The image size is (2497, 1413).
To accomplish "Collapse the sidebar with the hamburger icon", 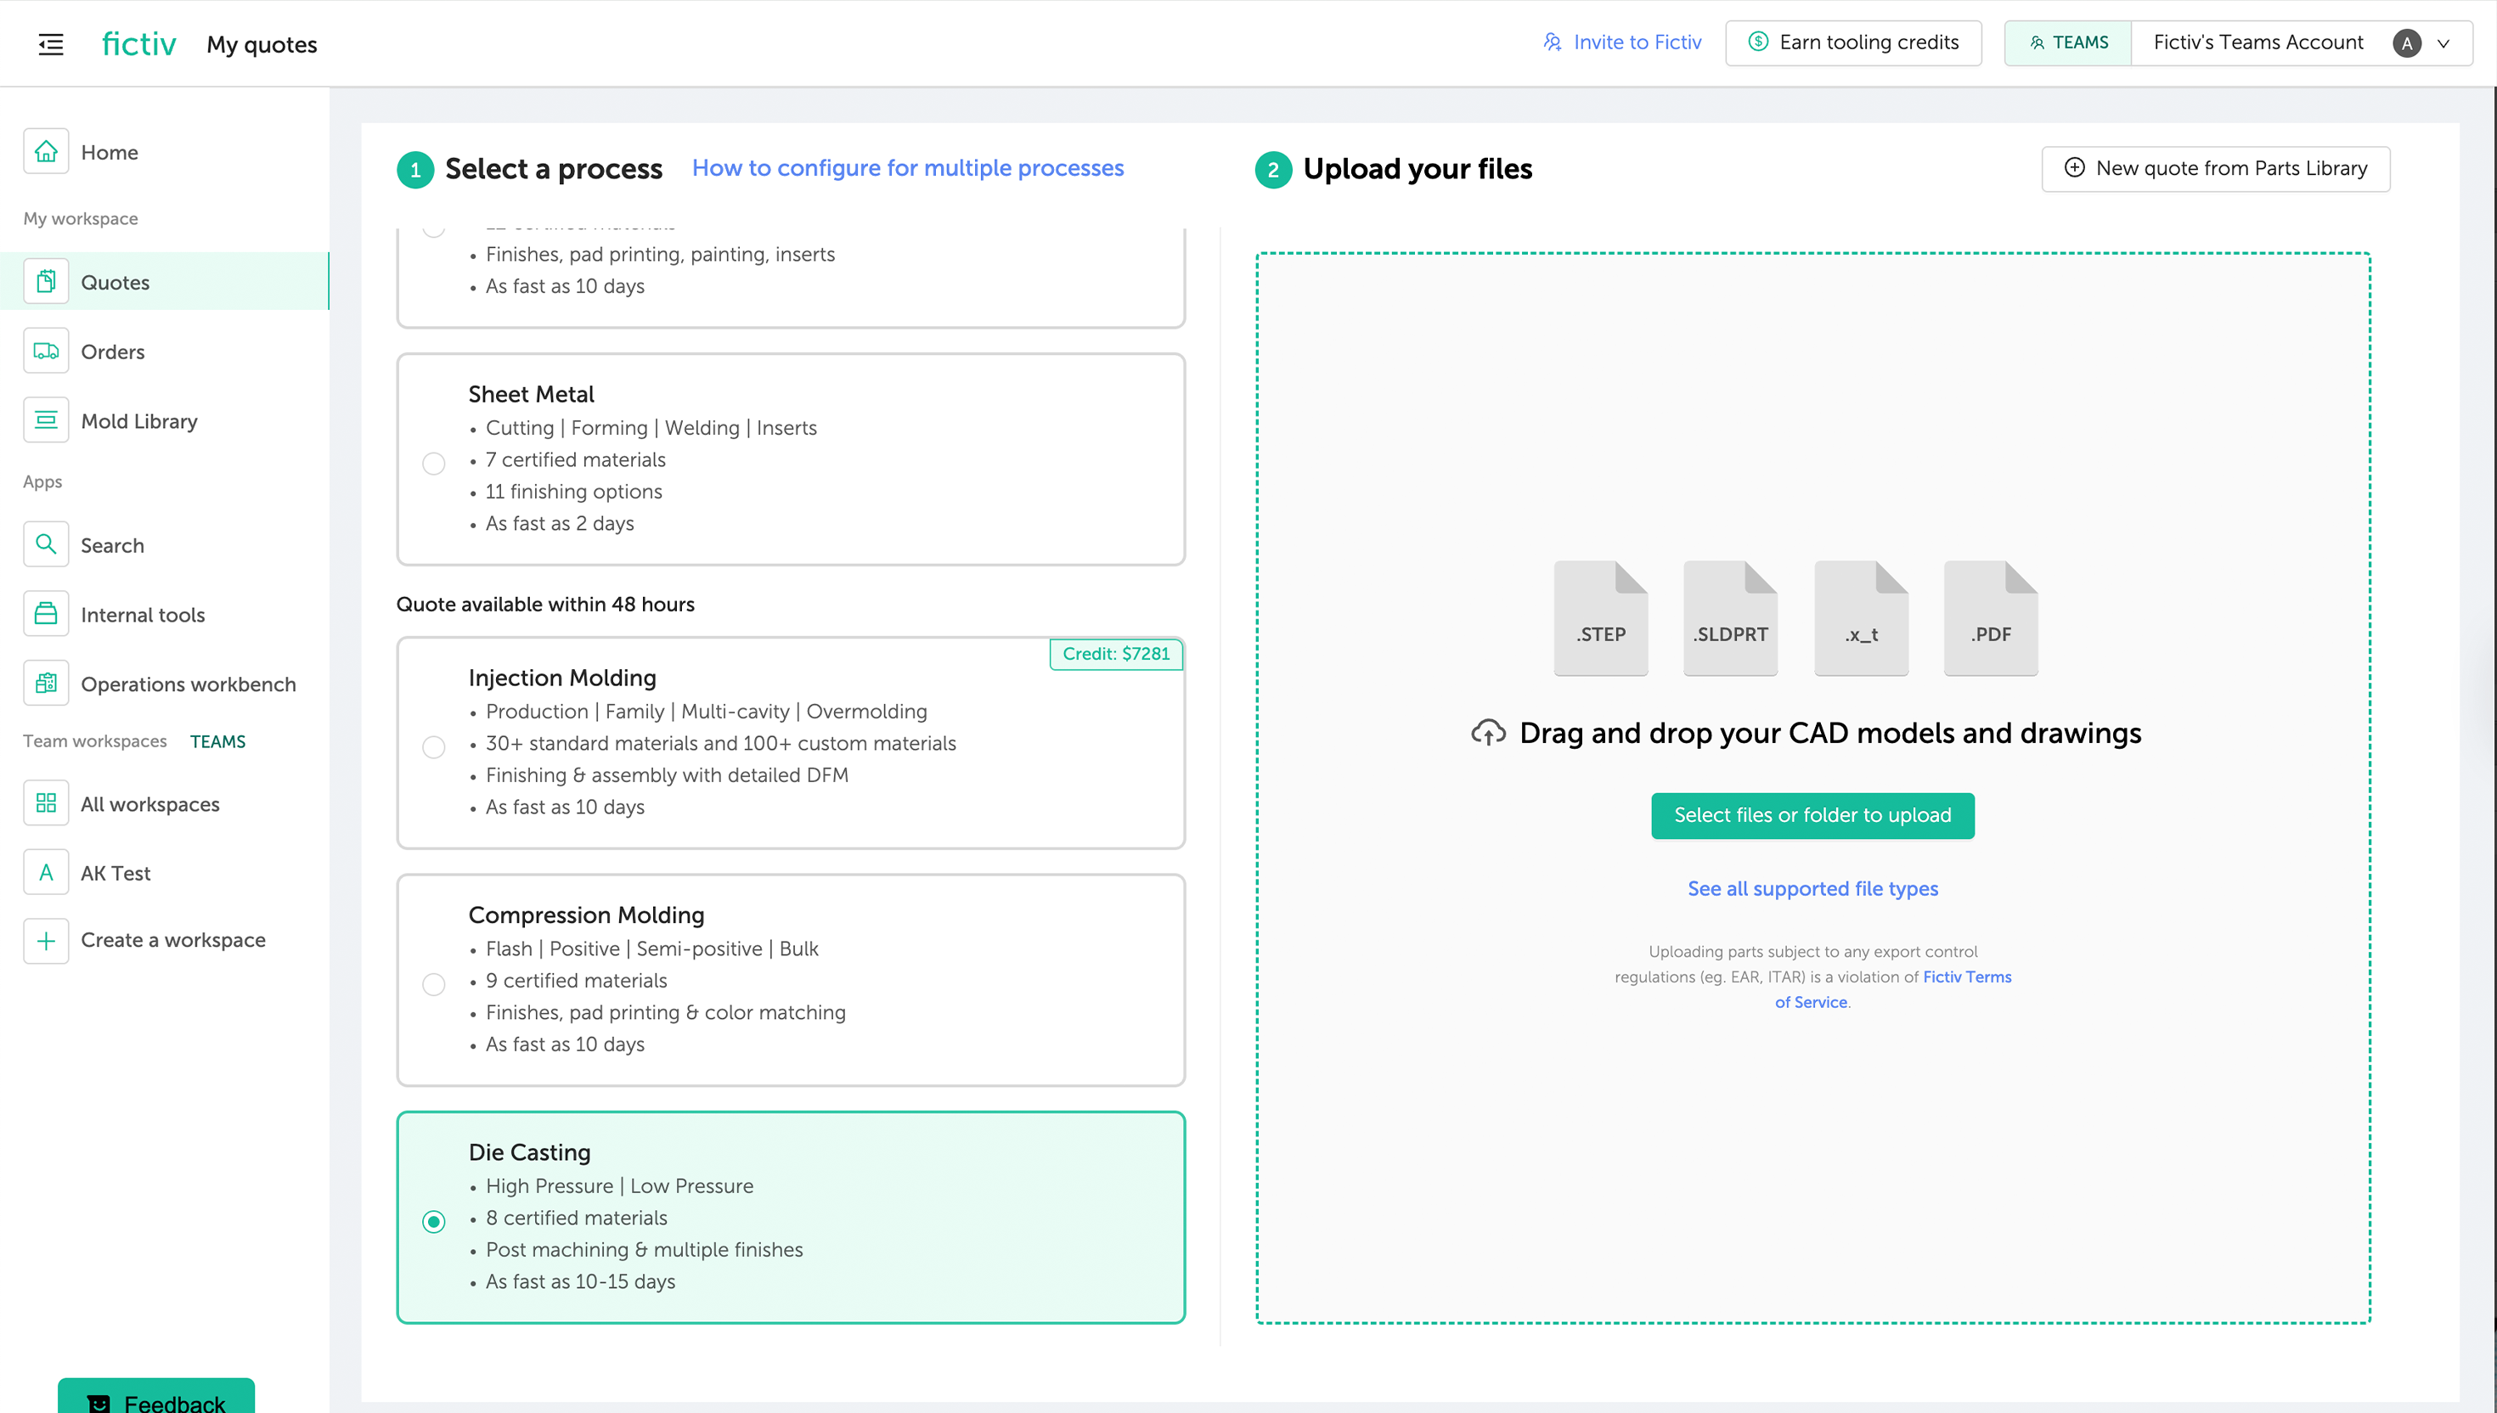I will pos(50,43).
